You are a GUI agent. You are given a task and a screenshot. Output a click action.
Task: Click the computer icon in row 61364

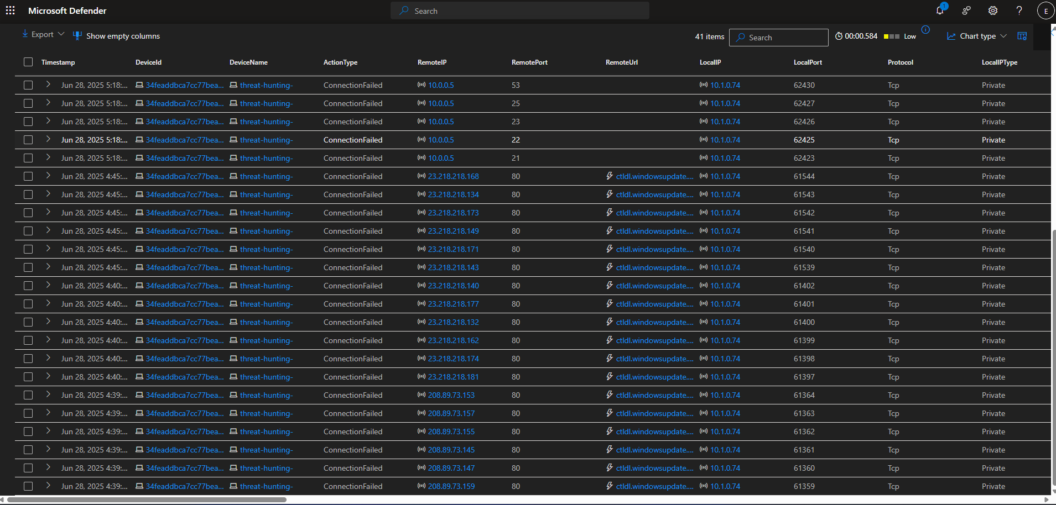(233, 395)
